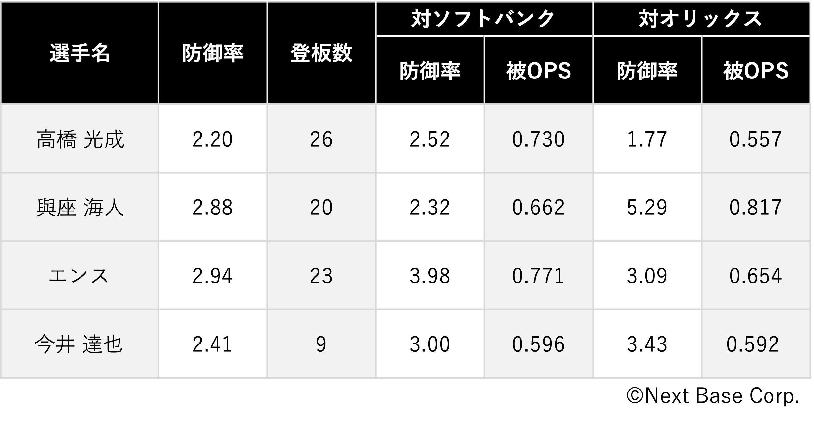Click 被OPS header under 対オリックス
The image size is (814, 422).
tap(756, 70)
